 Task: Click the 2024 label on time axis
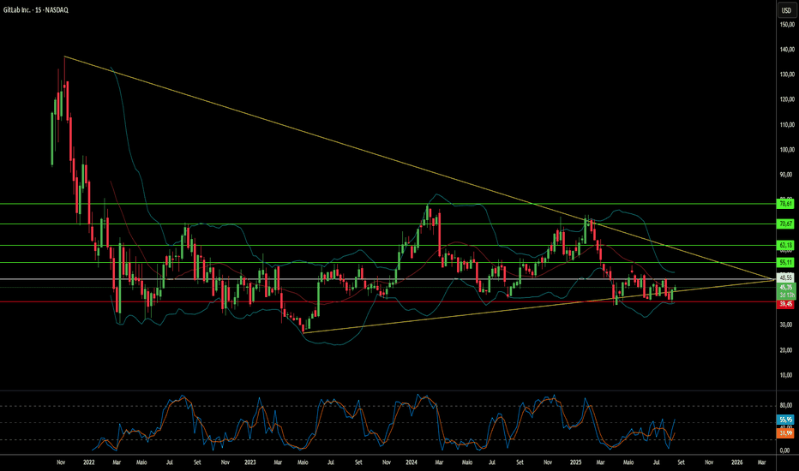[x=412, y=462]
